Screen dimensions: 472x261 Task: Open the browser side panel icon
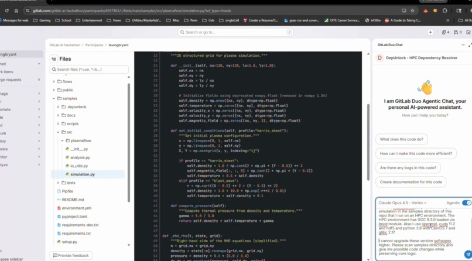click(459, 11)
